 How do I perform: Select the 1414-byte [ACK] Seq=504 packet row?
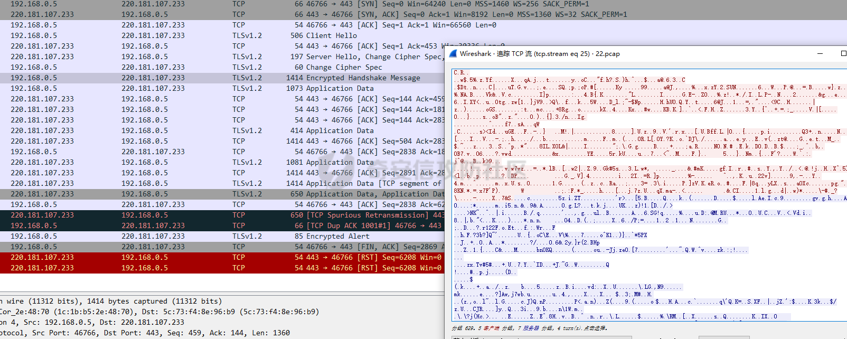222,141
